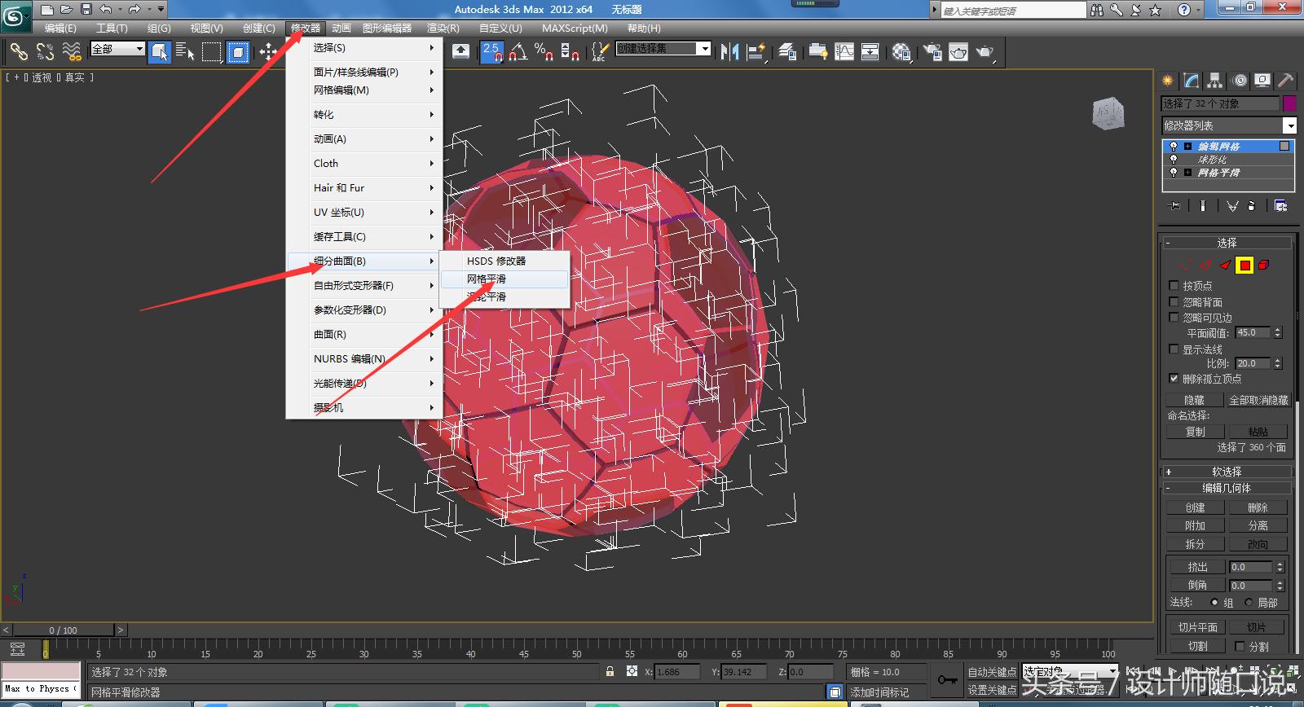Screen dimensions: 1304x707
Task: Click the 分离 button
Action: 1258,525
